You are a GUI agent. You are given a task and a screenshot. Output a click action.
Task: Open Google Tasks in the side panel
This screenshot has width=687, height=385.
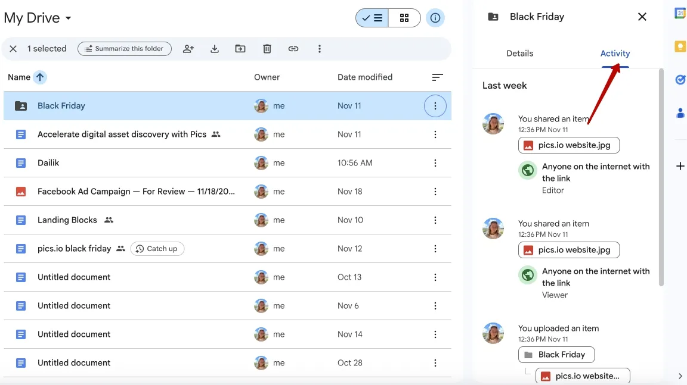[x=680, y=79]
